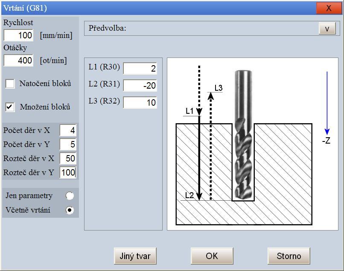Image resolution: width=344 pixels, height=271 pixels.
Task: Uncheck the Množení bloků checkbox
Action: [10, 107]
